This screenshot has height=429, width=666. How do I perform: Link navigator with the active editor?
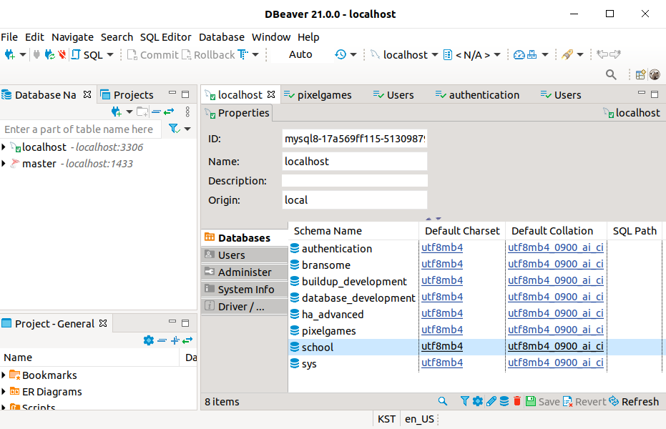click(170, 112)
